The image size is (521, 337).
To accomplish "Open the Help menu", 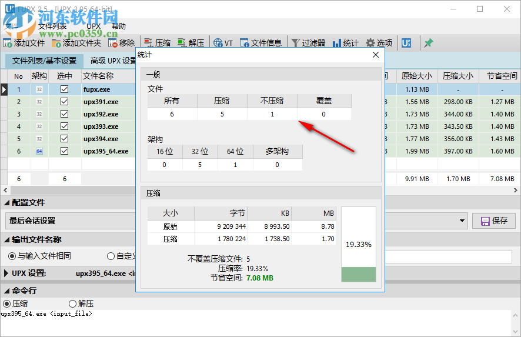I will coord(119,26).
